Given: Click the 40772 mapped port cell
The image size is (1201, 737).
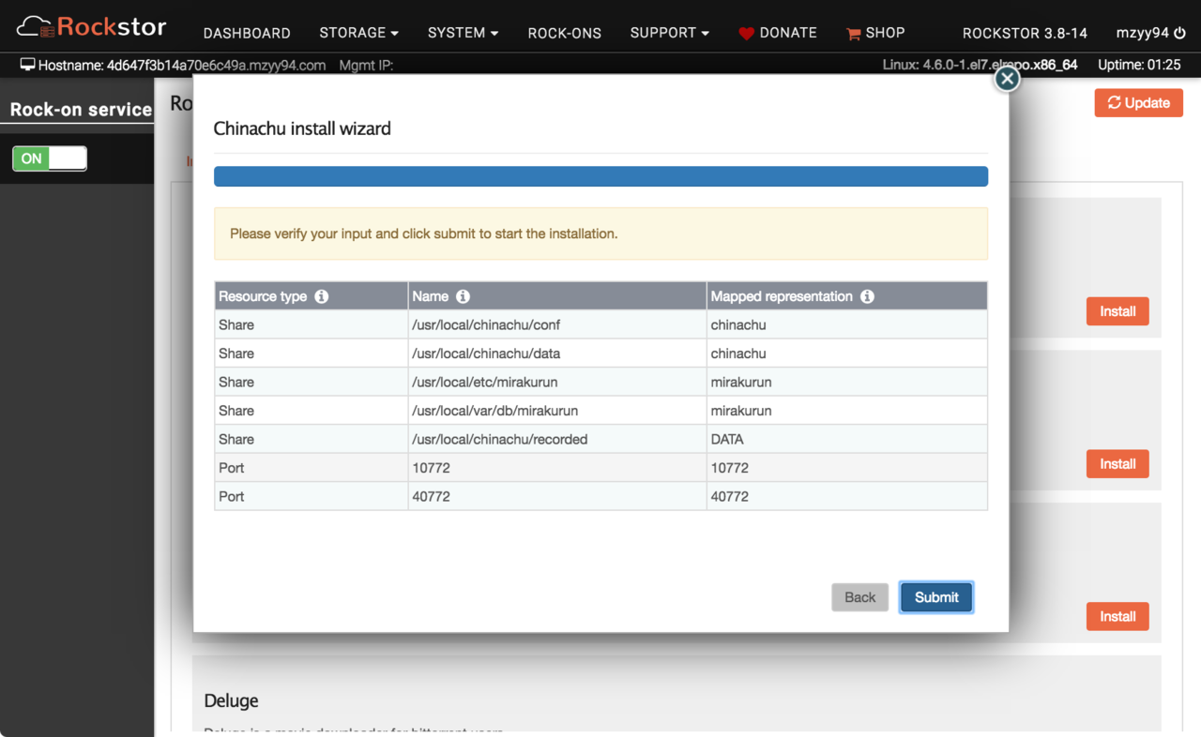Looking at the screenshot, I should click(846, 496).
